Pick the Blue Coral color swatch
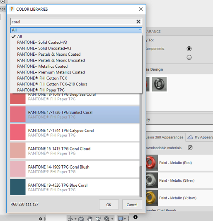This screenshot has width=213, height=221. [x=18, y=187]
